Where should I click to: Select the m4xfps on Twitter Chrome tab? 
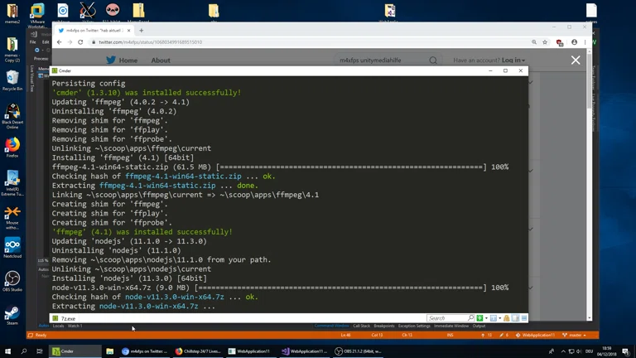pos(94,31)
